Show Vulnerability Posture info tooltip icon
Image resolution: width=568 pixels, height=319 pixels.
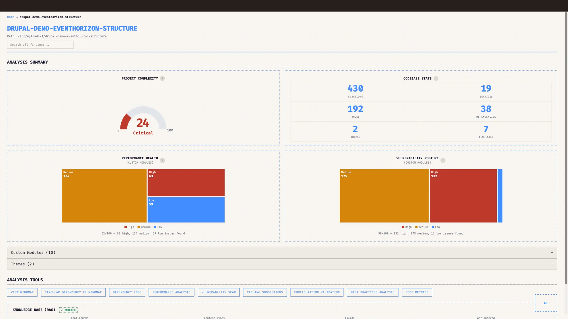pyautogui.click(x=443, y=160)
